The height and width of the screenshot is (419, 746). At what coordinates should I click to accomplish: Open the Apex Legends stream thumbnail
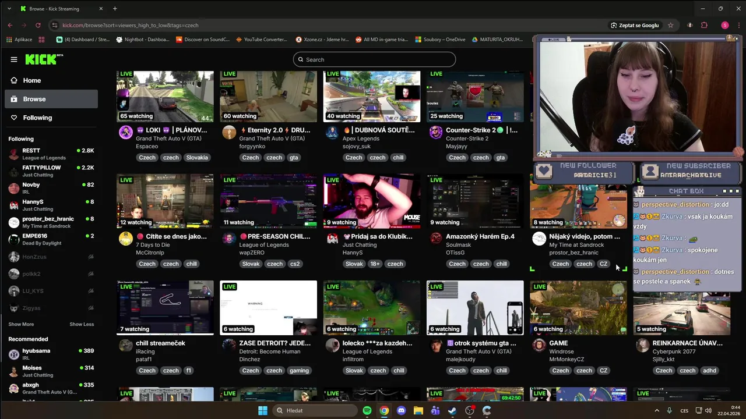372,97
